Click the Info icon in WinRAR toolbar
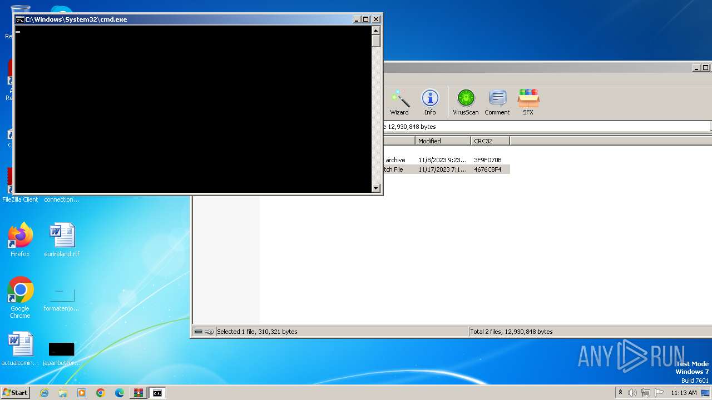712x400 pixels. tap(430, 102)
